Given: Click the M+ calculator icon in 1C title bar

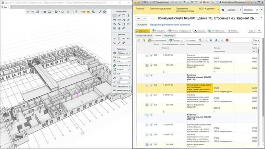Looking at the screenshot, I should (204, 2).
